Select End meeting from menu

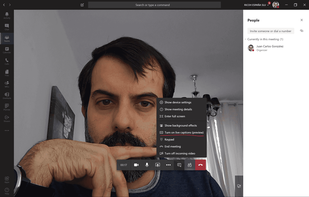(181, 146)
